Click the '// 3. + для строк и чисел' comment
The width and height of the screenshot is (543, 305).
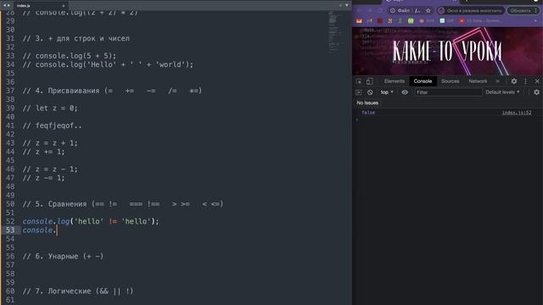(76, 38)
